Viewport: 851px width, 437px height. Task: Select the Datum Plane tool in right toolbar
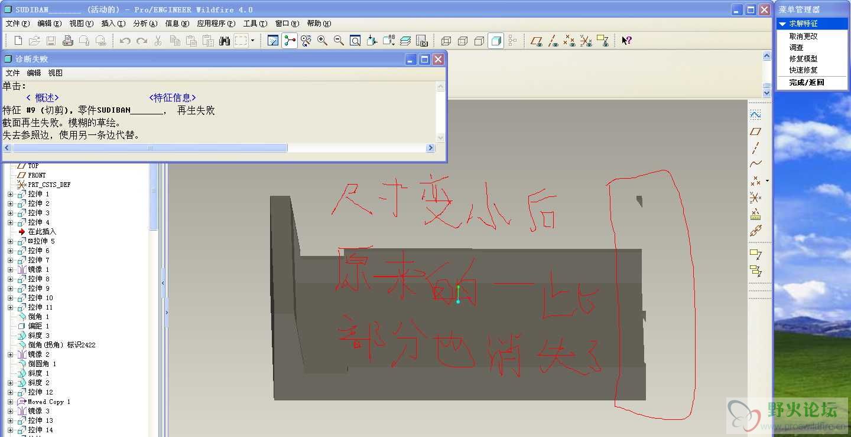click(755, 132)
